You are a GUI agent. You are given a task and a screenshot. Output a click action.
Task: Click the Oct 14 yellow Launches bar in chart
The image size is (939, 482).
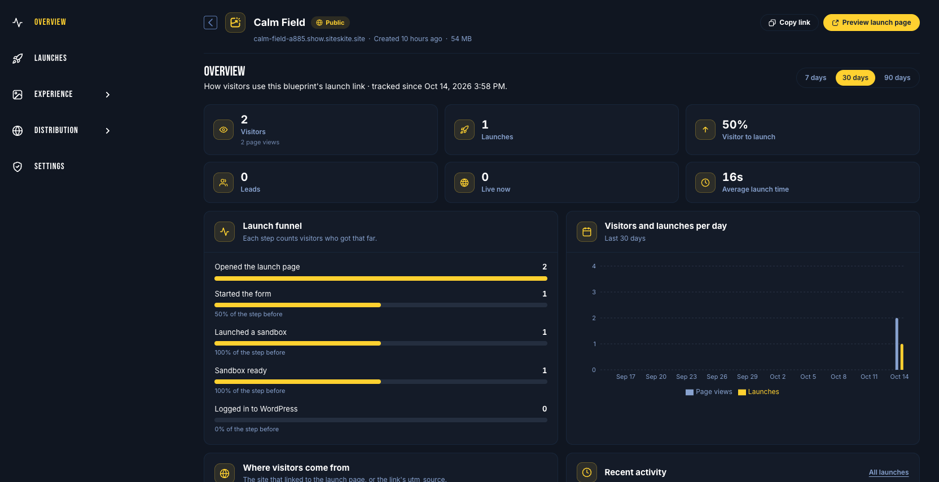click(902, 357)
